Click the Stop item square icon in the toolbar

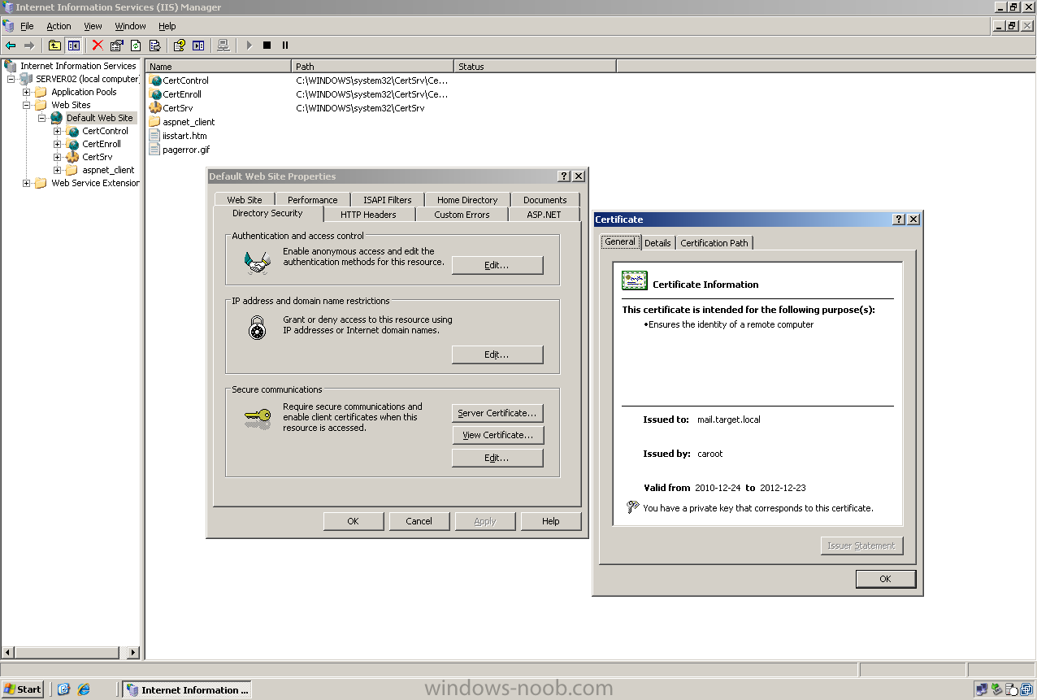coord(267,46)
